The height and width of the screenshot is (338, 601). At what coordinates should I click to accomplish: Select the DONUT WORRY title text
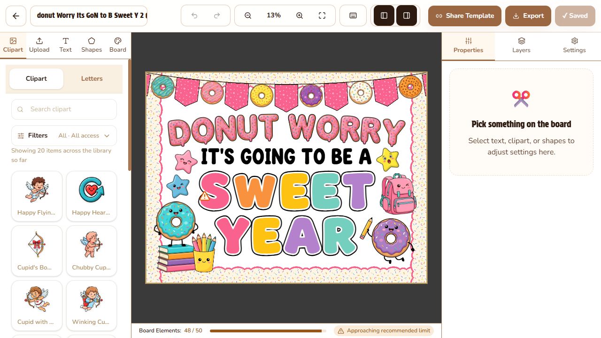pos(286,129)
